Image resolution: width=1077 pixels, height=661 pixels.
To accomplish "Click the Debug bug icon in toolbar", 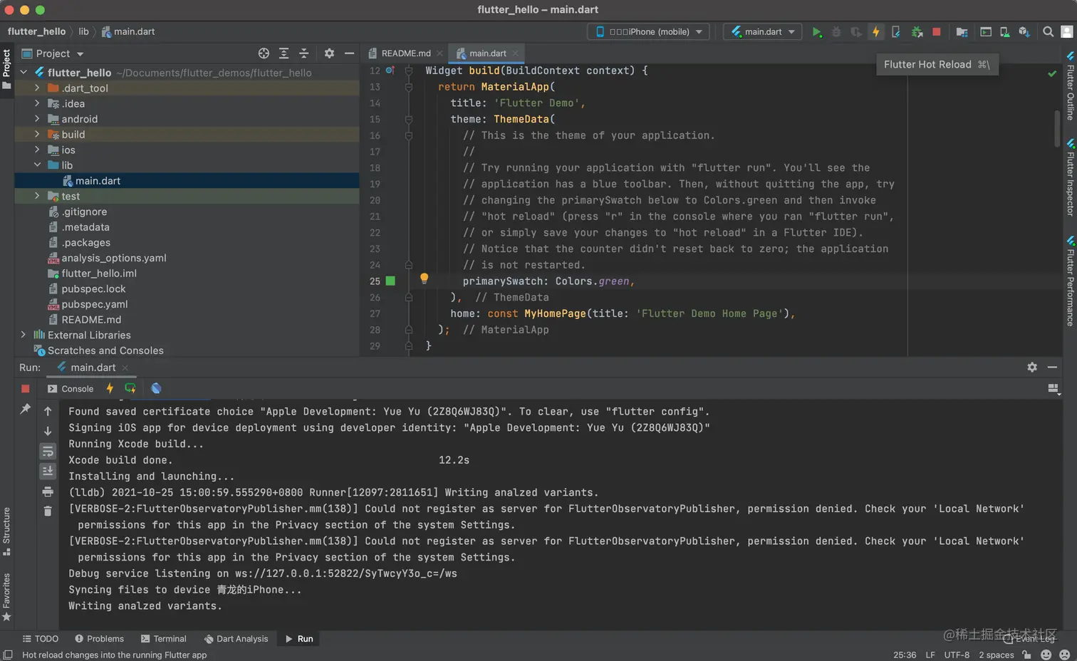I will click(836, 32).
